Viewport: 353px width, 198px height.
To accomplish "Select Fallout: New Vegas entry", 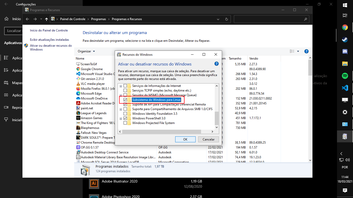I will (x=94, y=133).
